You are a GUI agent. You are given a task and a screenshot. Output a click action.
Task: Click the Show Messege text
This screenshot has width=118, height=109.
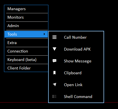78,61
